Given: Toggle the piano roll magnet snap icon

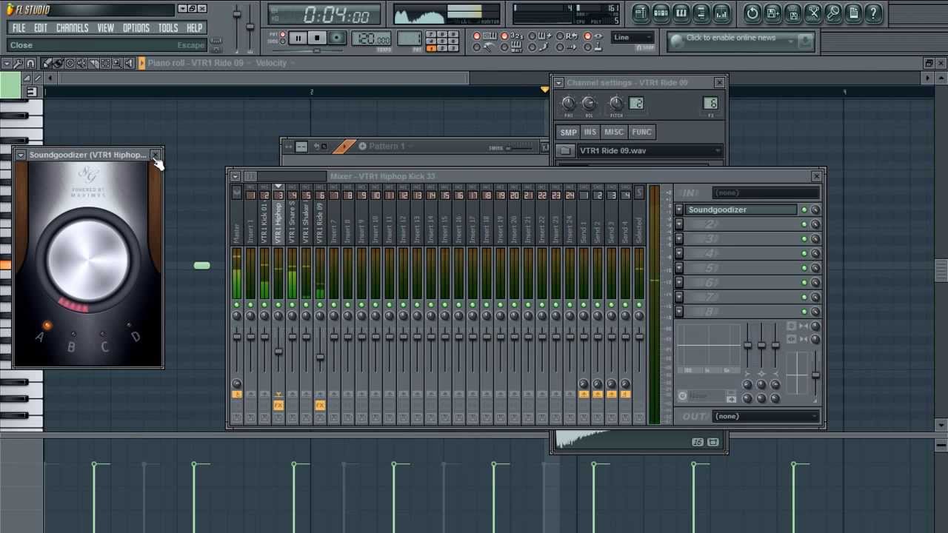Looking at the screenshot, I should (30, 63).
